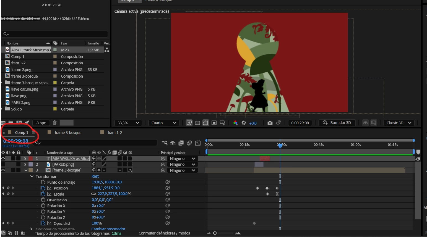Click Rest. to reset Transformar

[95, 176]
